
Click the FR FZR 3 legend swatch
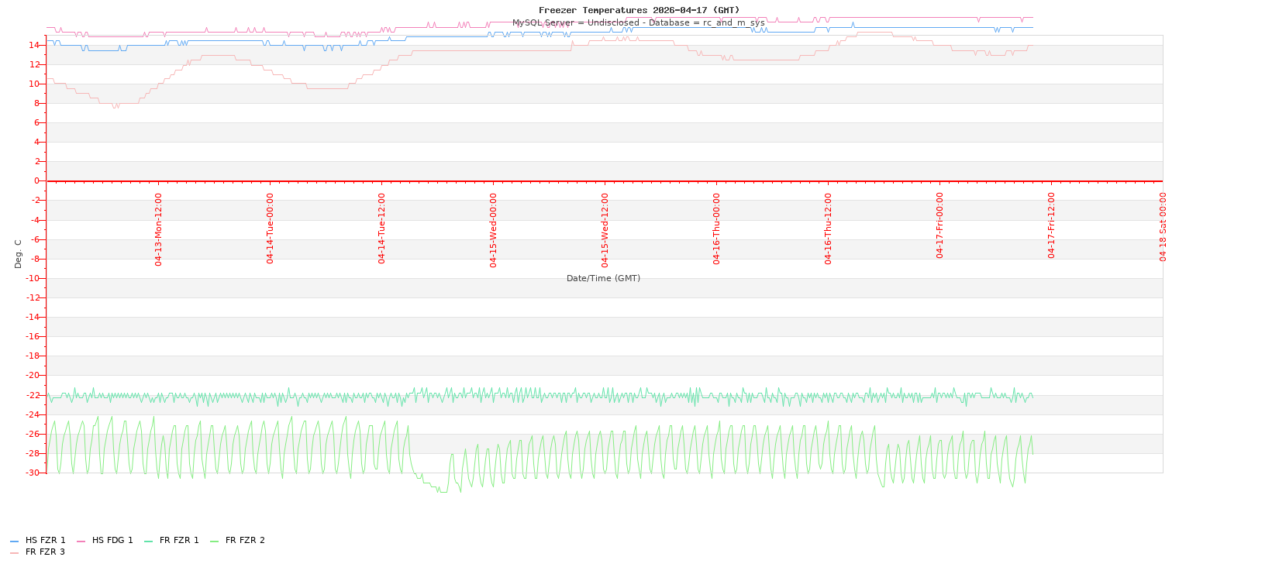(14, 552)
